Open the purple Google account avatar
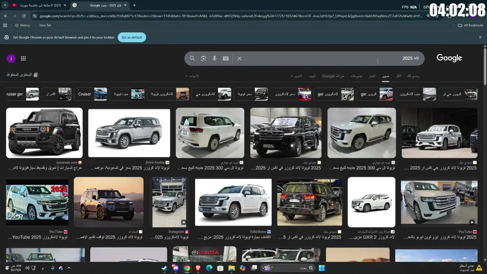487x274 pixels. (x=11, y=58)
